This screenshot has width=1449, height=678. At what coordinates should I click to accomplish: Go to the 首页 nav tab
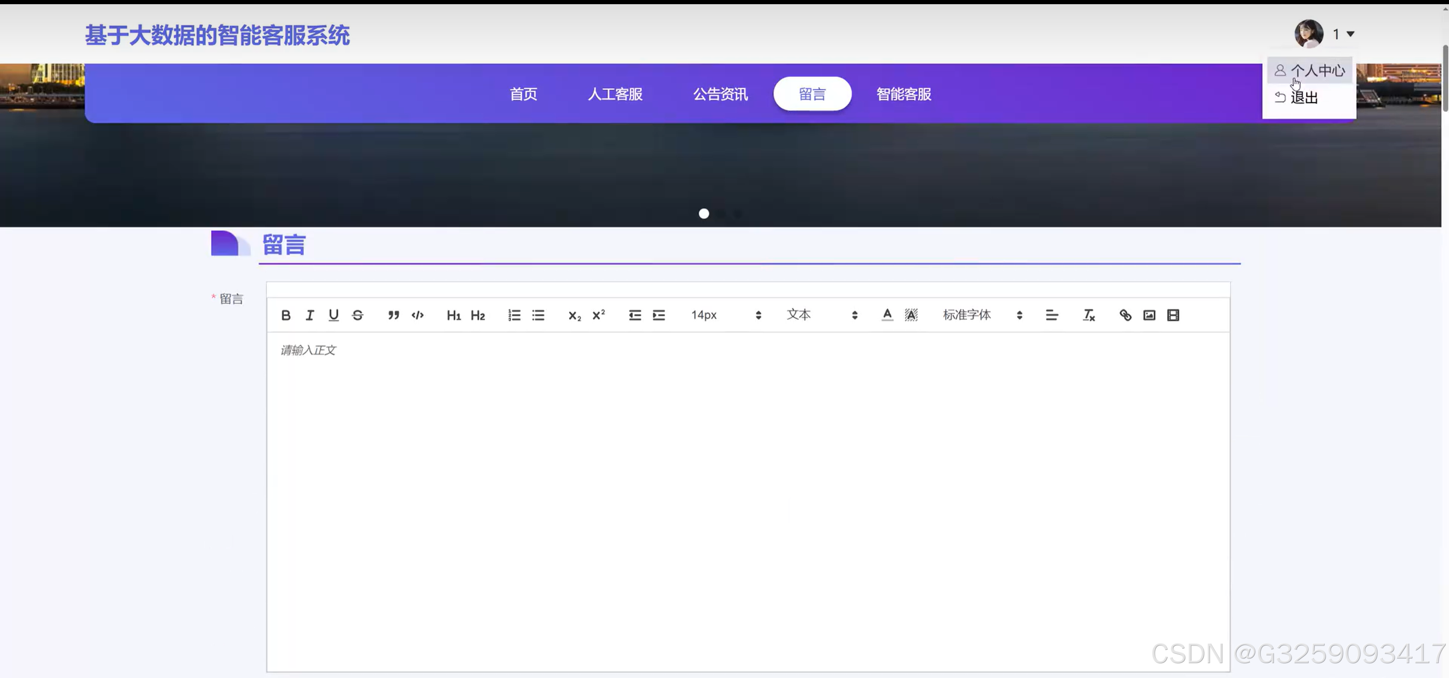click(x=524, y=94)
